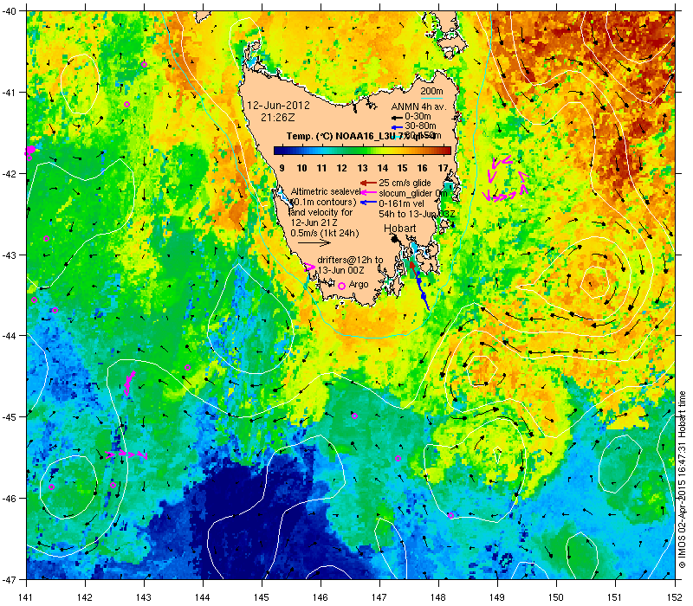Click the magenta Argo circle in the legend
The height and width of the screenshot is (606, 693).
click(341, 287)
